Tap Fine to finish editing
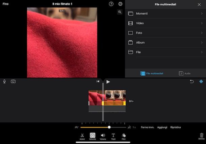Image resolution: width=206 pixels, height=144 pixels. click(5, 4)
